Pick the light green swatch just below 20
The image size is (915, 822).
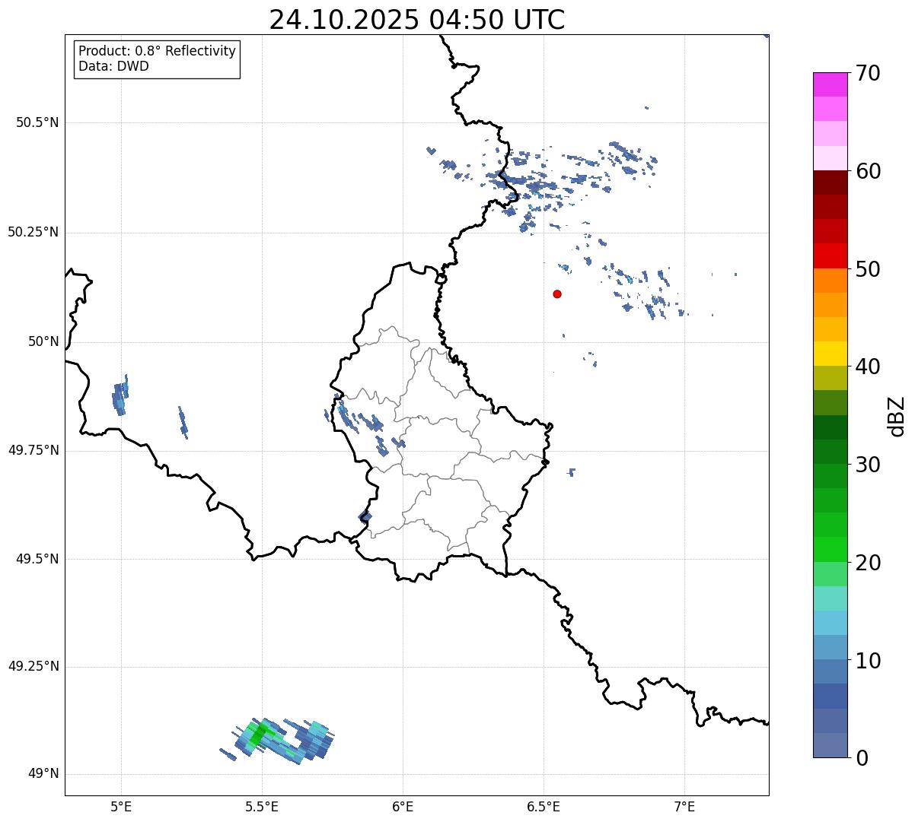coord(830,574)
